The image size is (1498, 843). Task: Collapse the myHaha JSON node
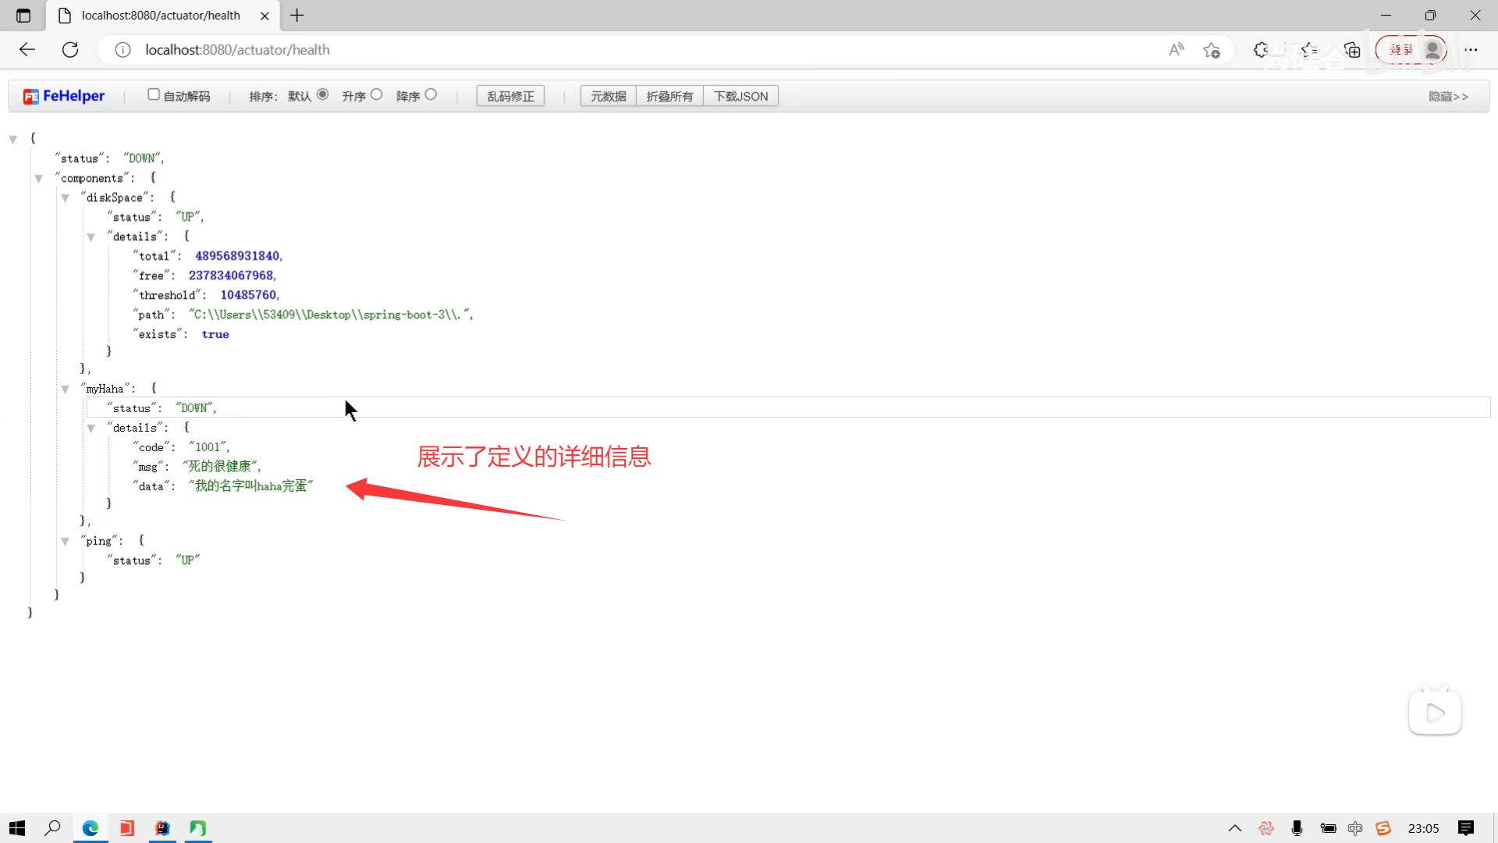(66, 389)
